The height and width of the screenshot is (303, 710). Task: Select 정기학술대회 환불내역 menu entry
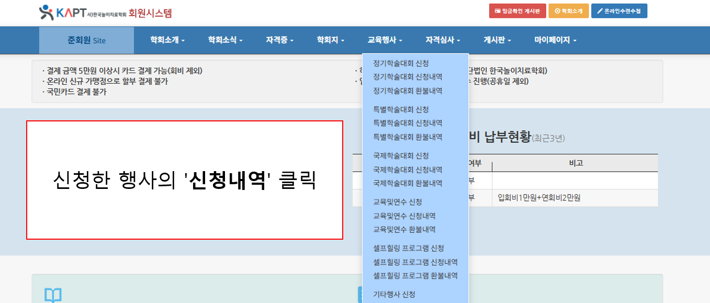tap(408, 91)
